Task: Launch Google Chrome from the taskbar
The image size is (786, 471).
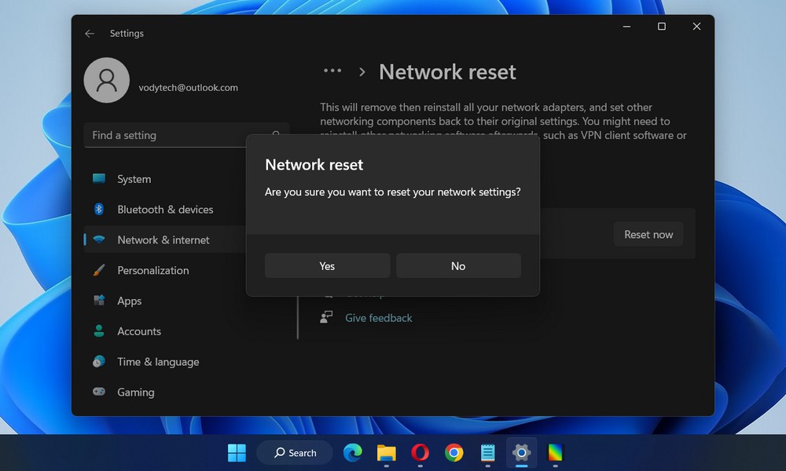Action: coord(454,453)
